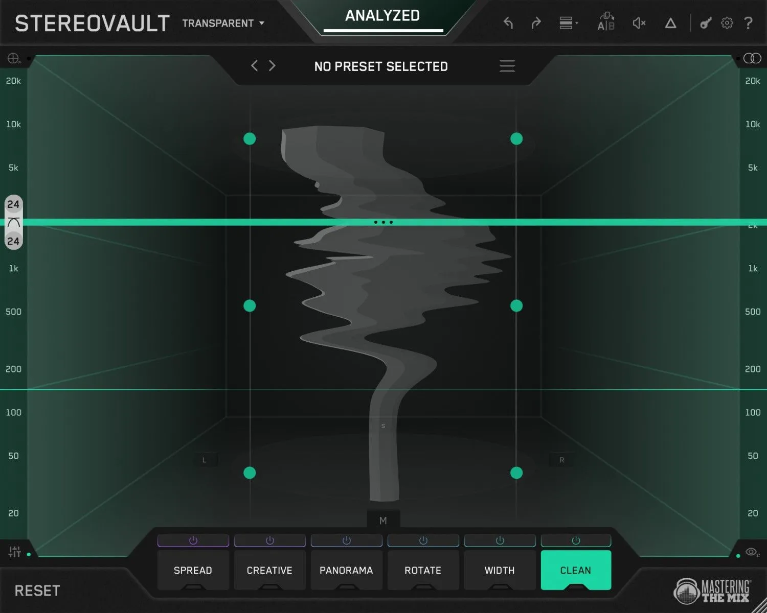
Task: Select the WIDTH module tab
Action: coord(500,570)
